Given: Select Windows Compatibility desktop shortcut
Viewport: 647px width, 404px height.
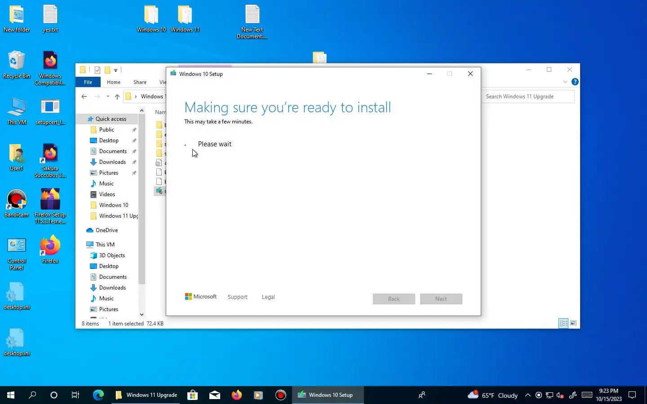Looking at the screenshot, I should [x=50, y=68].
